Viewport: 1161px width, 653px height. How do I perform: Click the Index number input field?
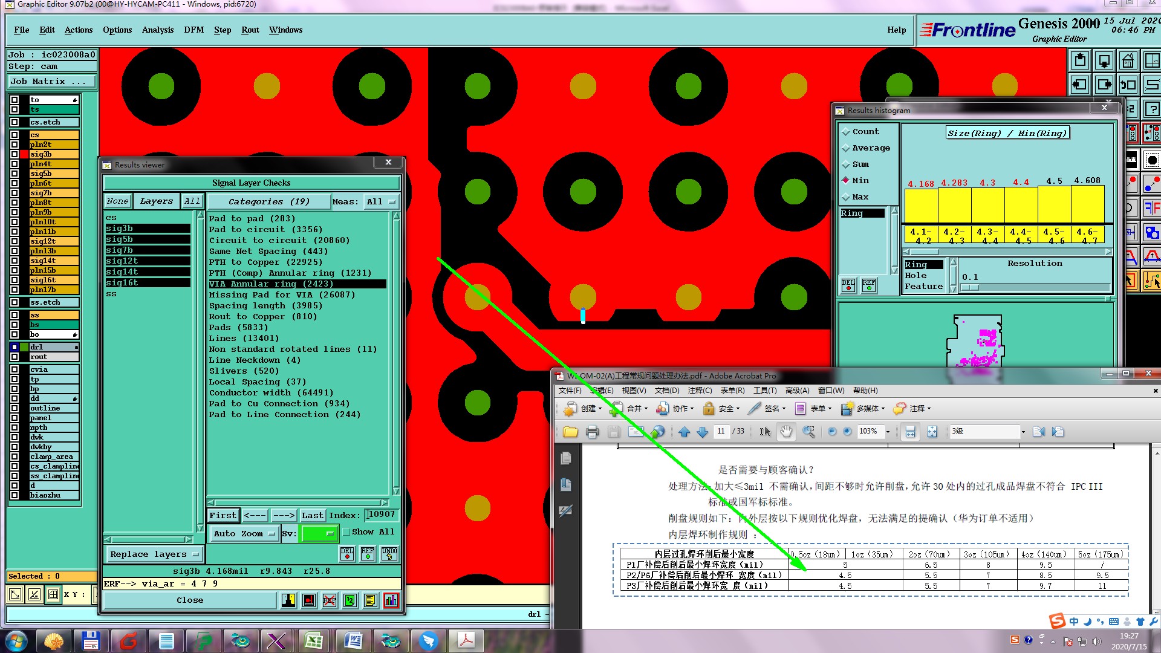pyautogui.click(x=382, y=515)
